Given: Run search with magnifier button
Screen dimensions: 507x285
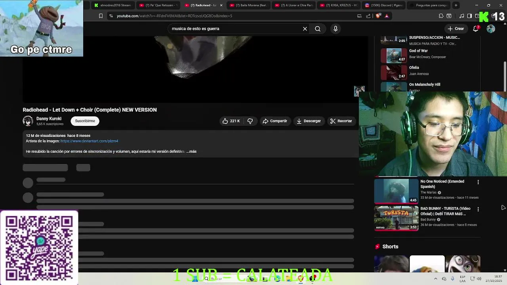Looking at the screenshot, I should click(318, 28).
